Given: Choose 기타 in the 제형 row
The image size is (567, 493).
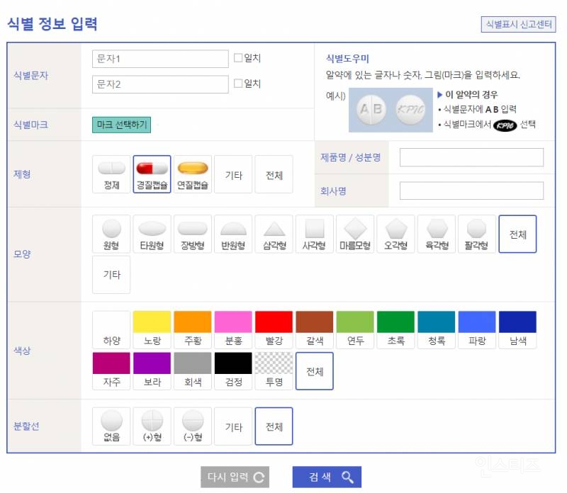Looking at the screenshot, I should [233, 174].
